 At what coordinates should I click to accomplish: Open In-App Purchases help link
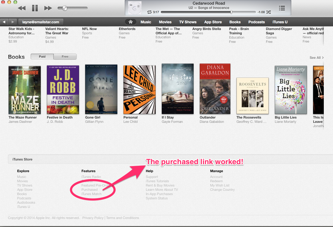159,194
